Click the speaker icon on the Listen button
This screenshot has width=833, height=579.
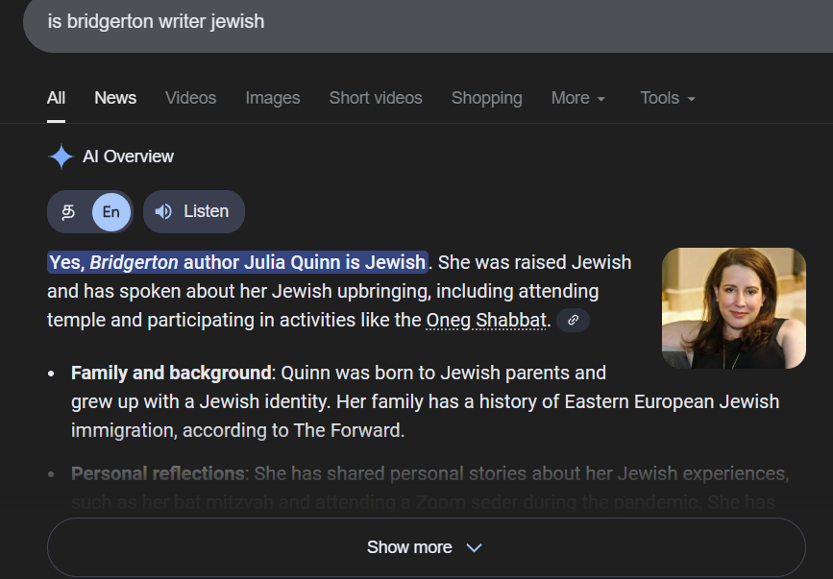pos(163,211)
